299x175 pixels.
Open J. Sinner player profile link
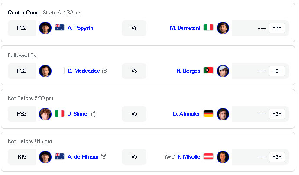(78, 114)
